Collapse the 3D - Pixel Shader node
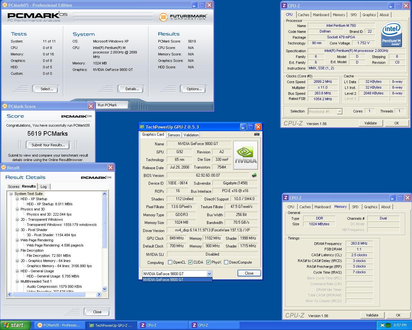Image resolution: width=412 pixels, height=330 pixels. point(17,230)
